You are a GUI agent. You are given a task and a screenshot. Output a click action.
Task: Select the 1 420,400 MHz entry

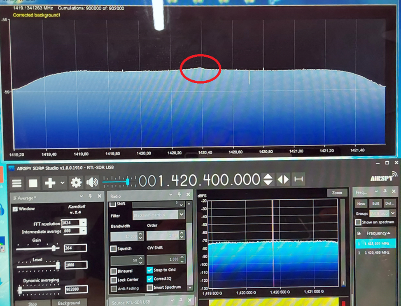coord(375,252)
